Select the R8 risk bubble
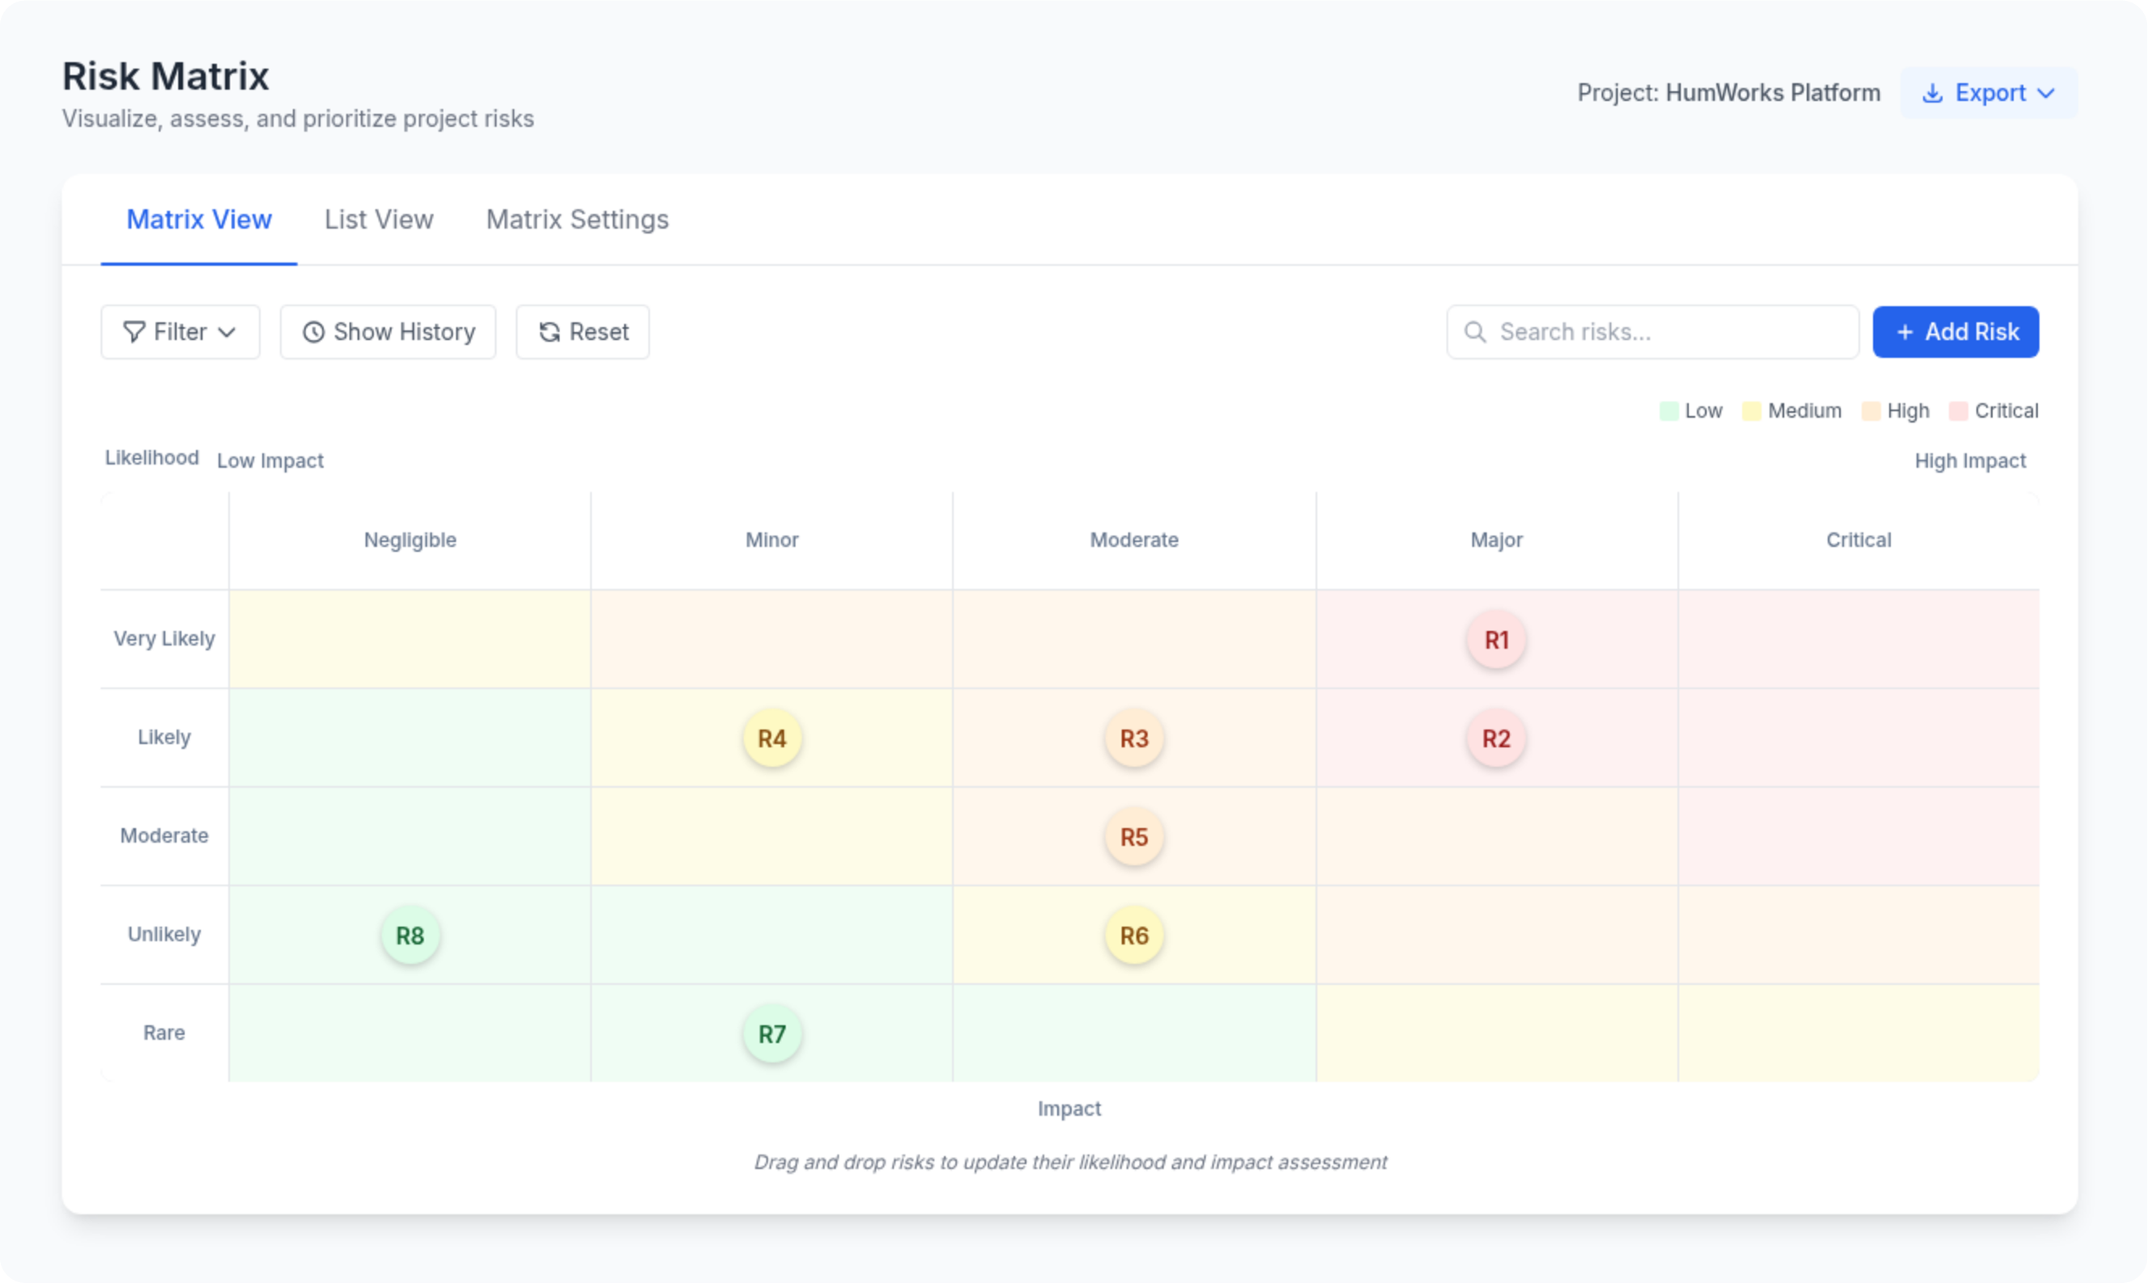2148x1283 pixels. (410, 936)
